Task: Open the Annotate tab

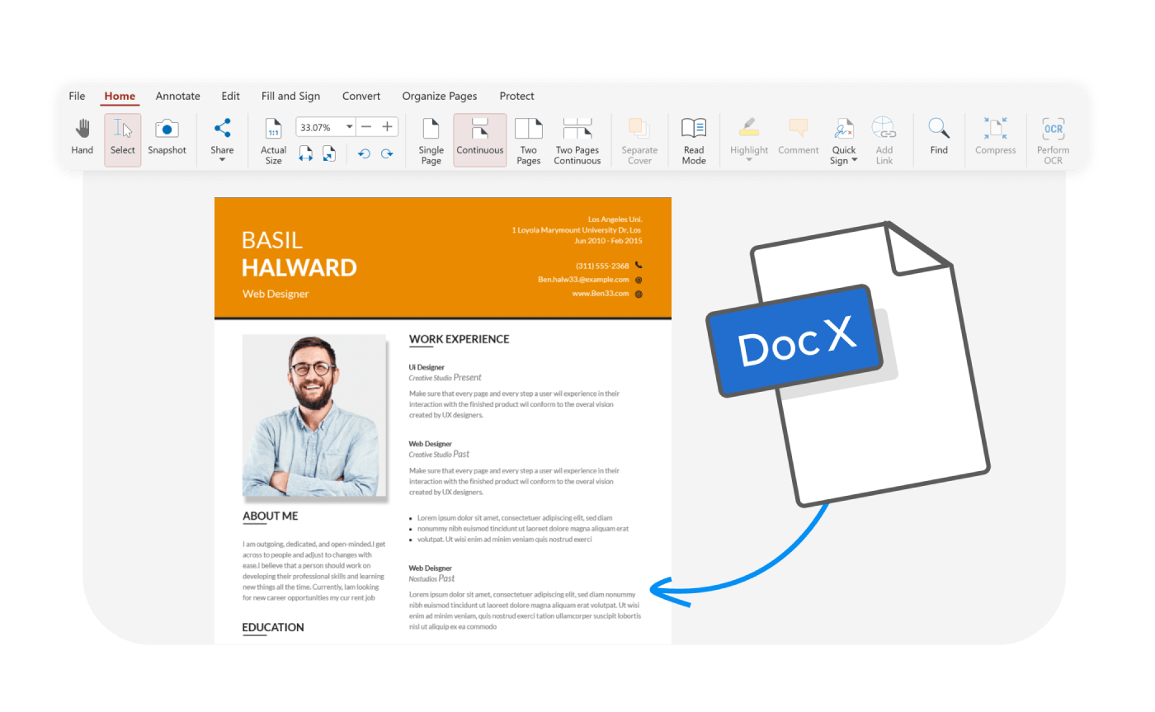Action: tap(178, 96)
